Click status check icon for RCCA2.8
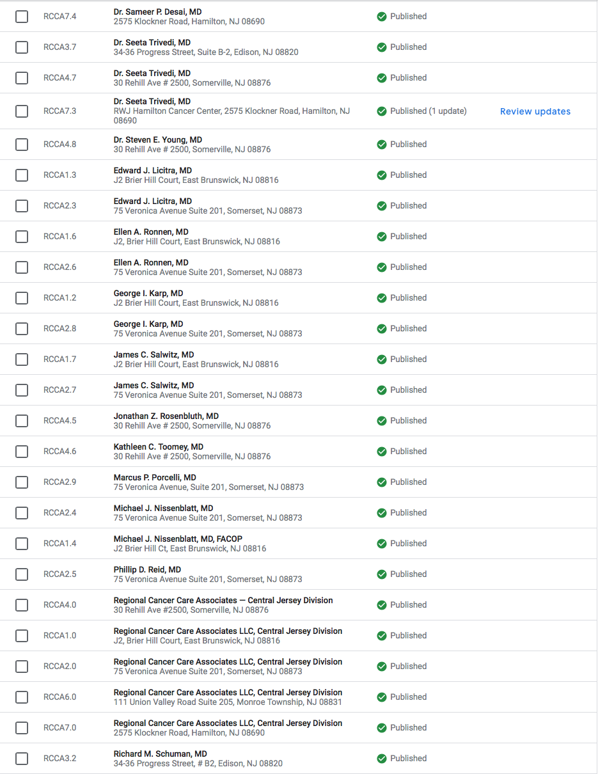 pyautogui.click(x=382, y=329)
